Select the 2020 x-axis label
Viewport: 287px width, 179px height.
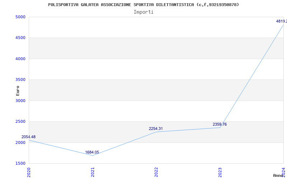point(29,172)
